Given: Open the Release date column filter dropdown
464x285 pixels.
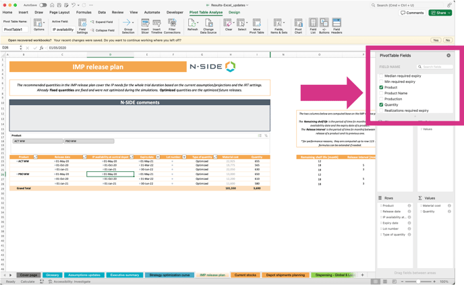Looking at the screenshot, I should 84,157.
